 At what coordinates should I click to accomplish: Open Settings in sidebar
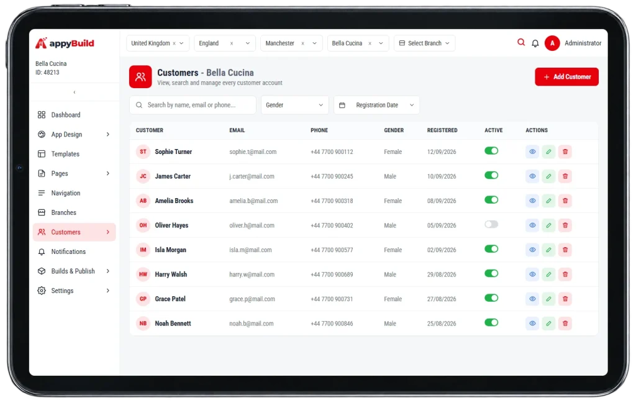(75, 291)
